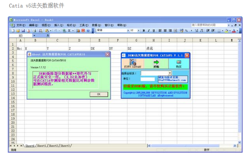Click the 购买 purchase icon

[179, 64]
